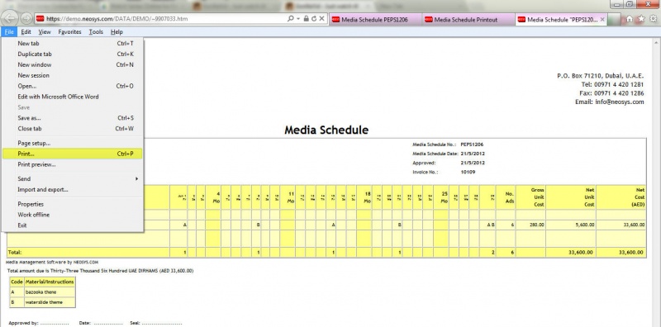Expand the address bar dropdown arrow
The height and width of the screenshot is (327, 661).
[x=298, y=19]
